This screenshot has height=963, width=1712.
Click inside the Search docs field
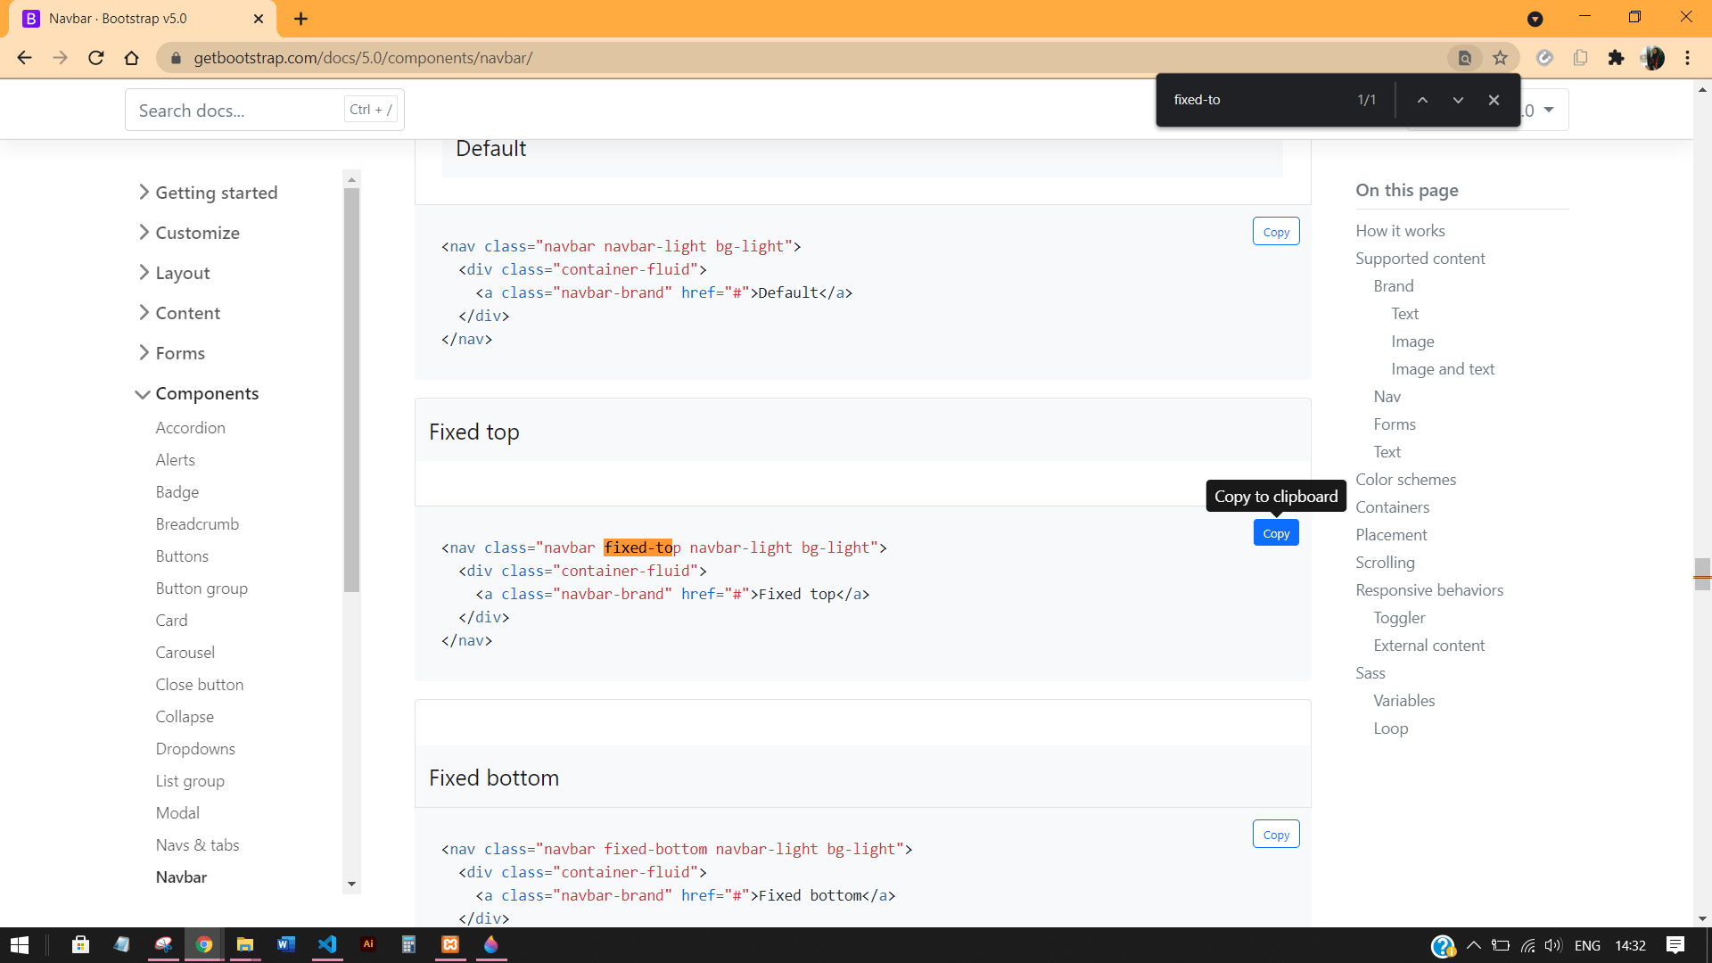(x=236, y=109)
